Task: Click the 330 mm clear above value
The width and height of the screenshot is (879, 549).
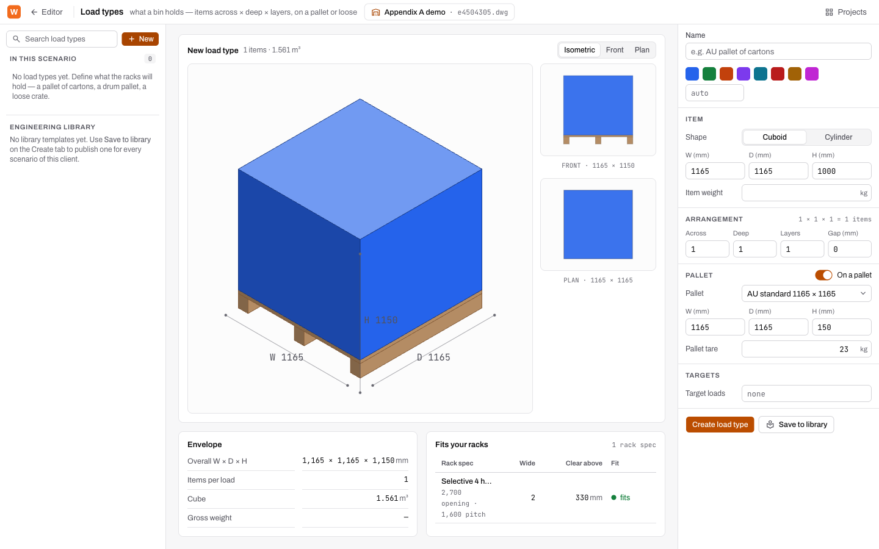Action: click(588, 498)
